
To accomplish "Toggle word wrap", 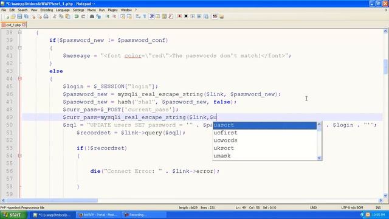I will (138, 16).
